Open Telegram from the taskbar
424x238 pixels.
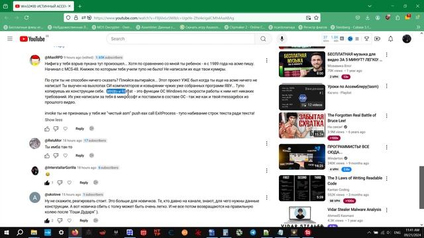[253, 232]
